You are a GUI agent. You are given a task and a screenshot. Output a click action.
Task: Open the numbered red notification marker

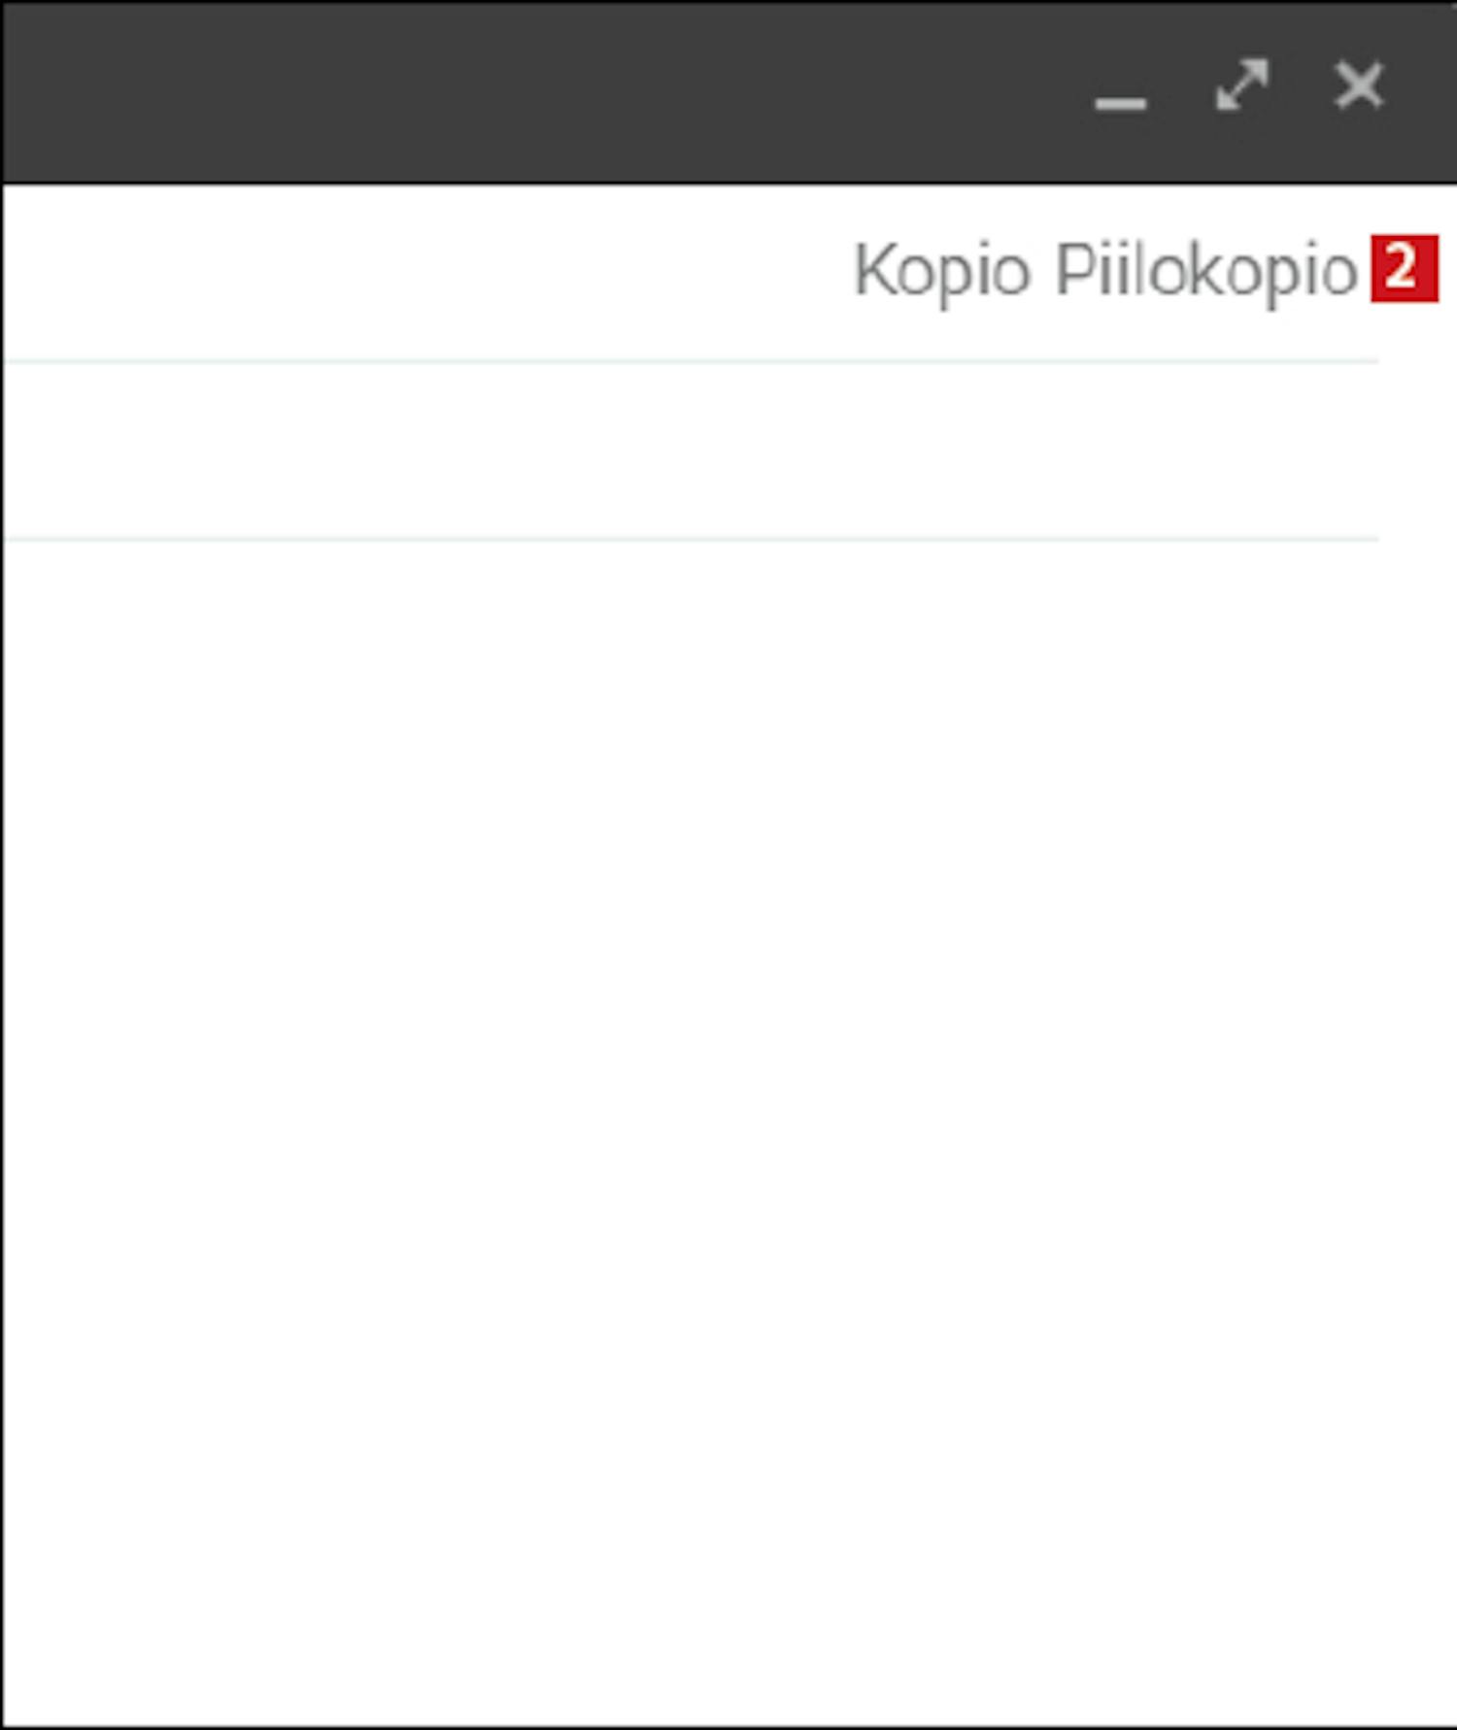1404,268
